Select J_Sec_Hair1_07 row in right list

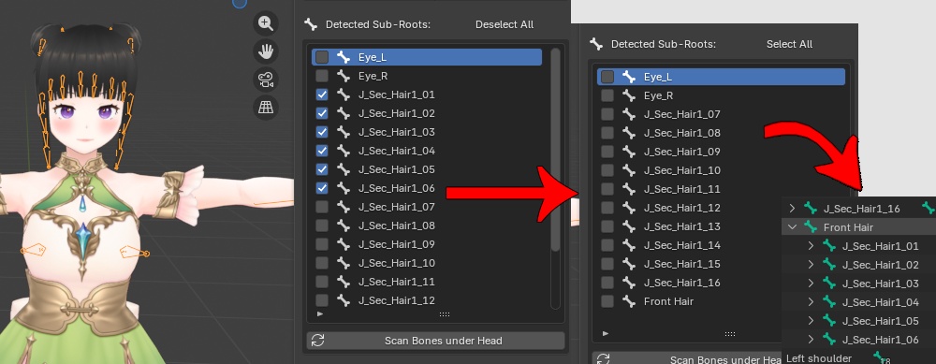point(721,114)
